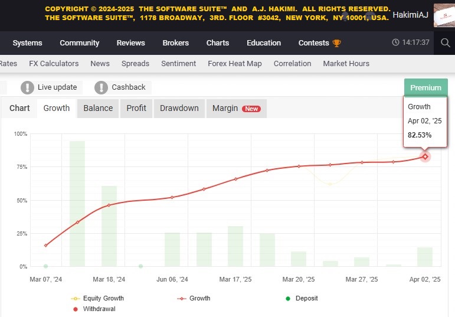Switch to the Drawdown tab
The width and height of the screenshot is (455, 317).
pos(179,108)
